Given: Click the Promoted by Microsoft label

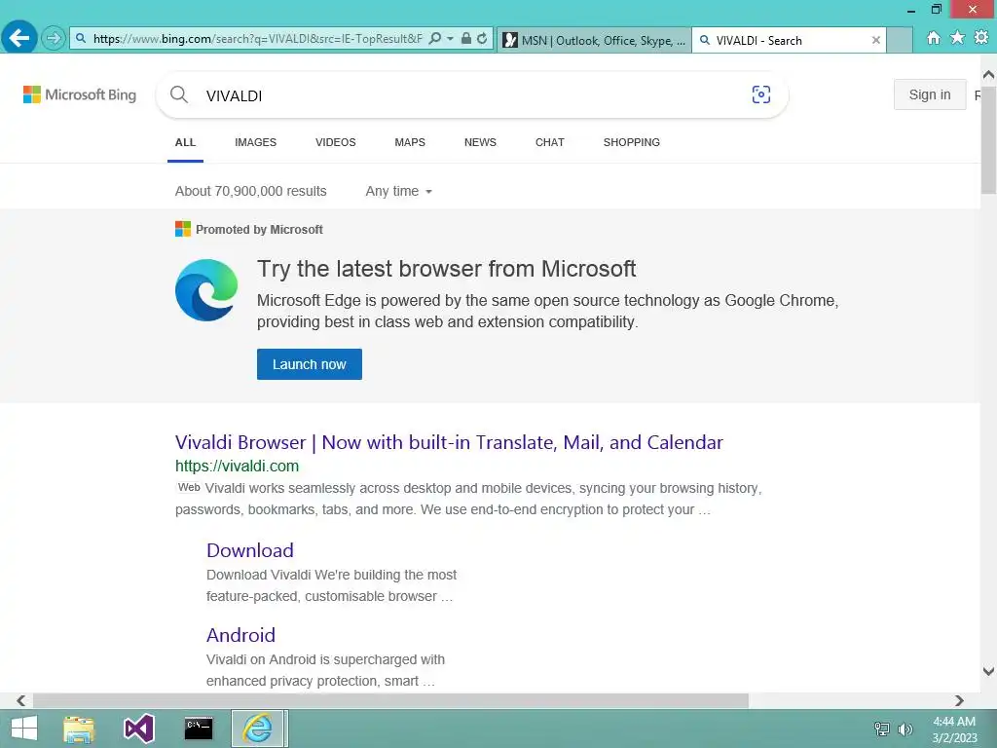Looking at the screenshot, I should point(259,230).
